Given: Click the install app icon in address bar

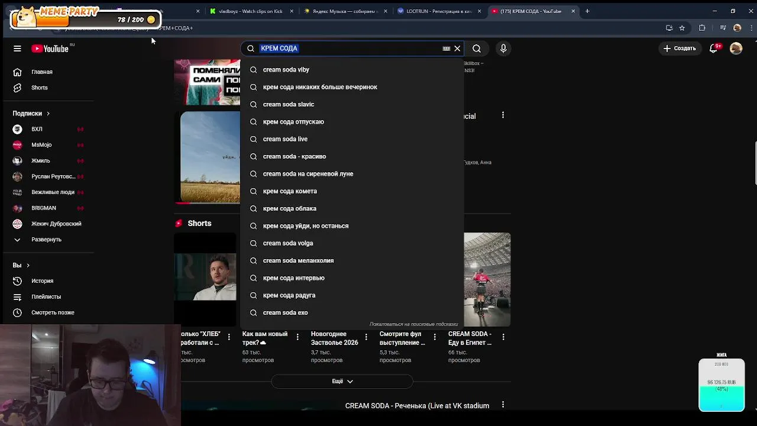Looking at the screenshot, I should click(669, 28).
